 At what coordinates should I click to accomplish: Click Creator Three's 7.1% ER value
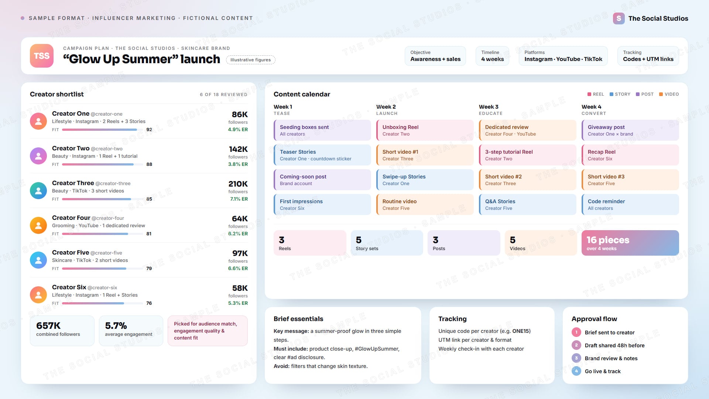click(239, 199)
